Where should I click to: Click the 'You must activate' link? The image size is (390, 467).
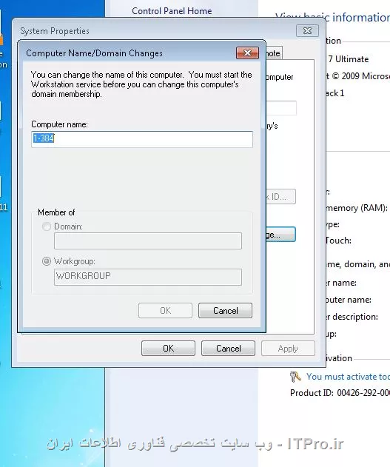coord(348,377)
